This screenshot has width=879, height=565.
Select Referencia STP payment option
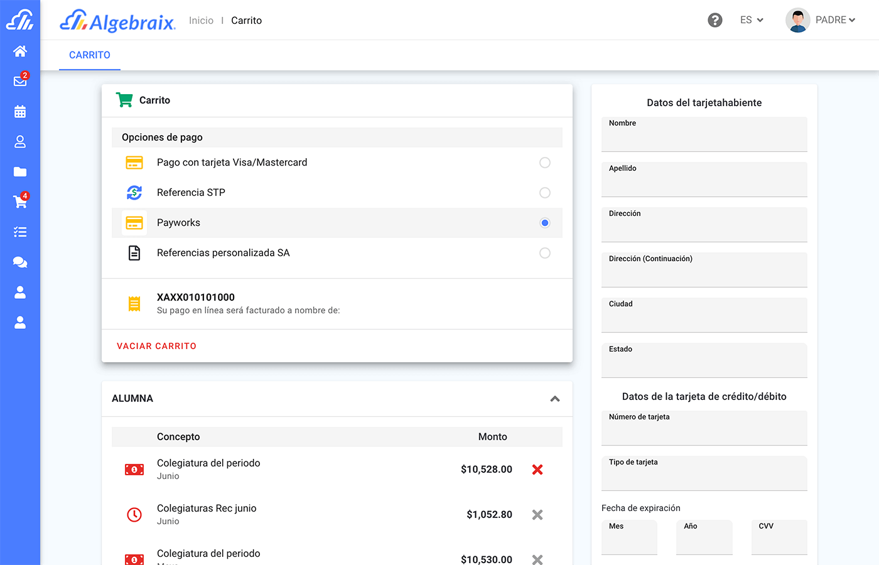click(x=544, y=193)
